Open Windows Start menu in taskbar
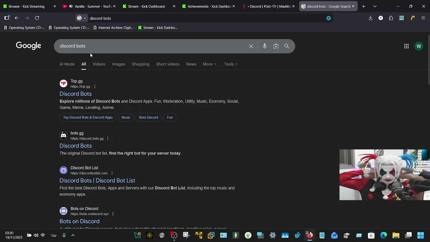Viewport: 430px width, 242px height. 421,235
